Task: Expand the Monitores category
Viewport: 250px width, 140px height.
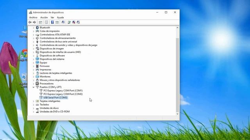Action: [x=34, y=77]
